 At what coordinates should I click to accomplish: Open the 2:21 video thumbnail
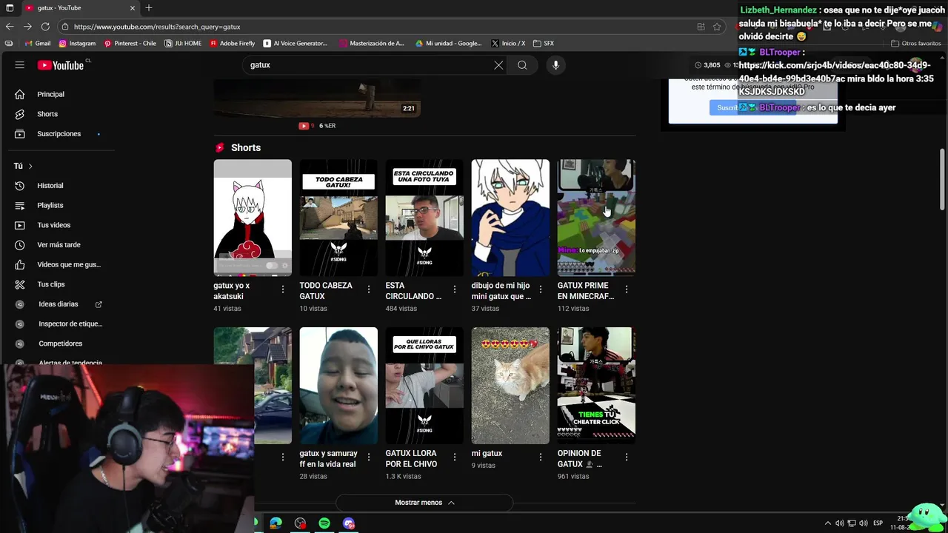[x=317, y=98]
